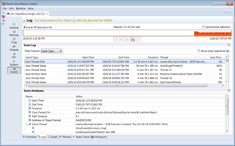Select the Log bottom tab
The image size is (235, 146).
42,137
